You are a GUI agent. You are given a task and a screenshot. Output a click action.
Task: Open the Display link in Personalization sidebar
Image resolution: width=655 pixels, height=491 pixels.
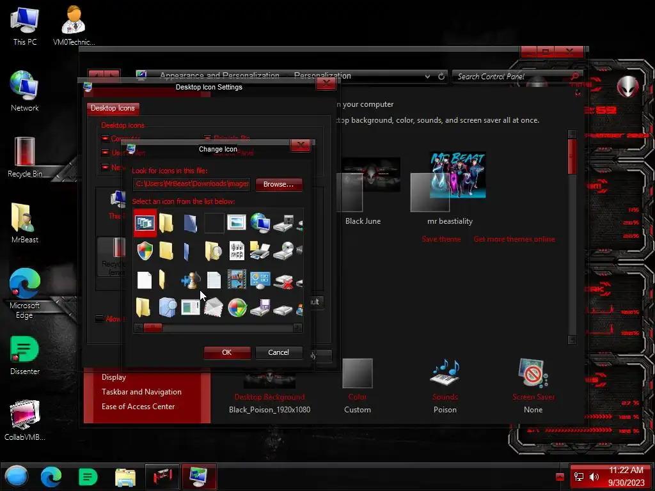point(114,377)
